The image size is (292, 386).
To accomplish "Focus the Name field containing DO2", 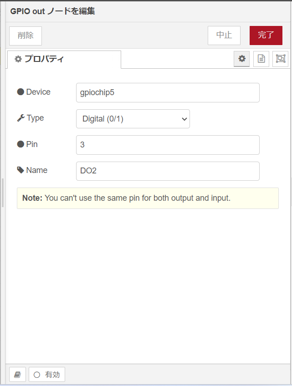I will (x=168, y=171).
